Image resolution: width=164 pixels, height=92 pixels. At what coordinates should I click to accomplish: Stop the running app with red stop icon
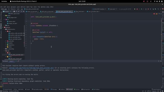pos(137,9)
